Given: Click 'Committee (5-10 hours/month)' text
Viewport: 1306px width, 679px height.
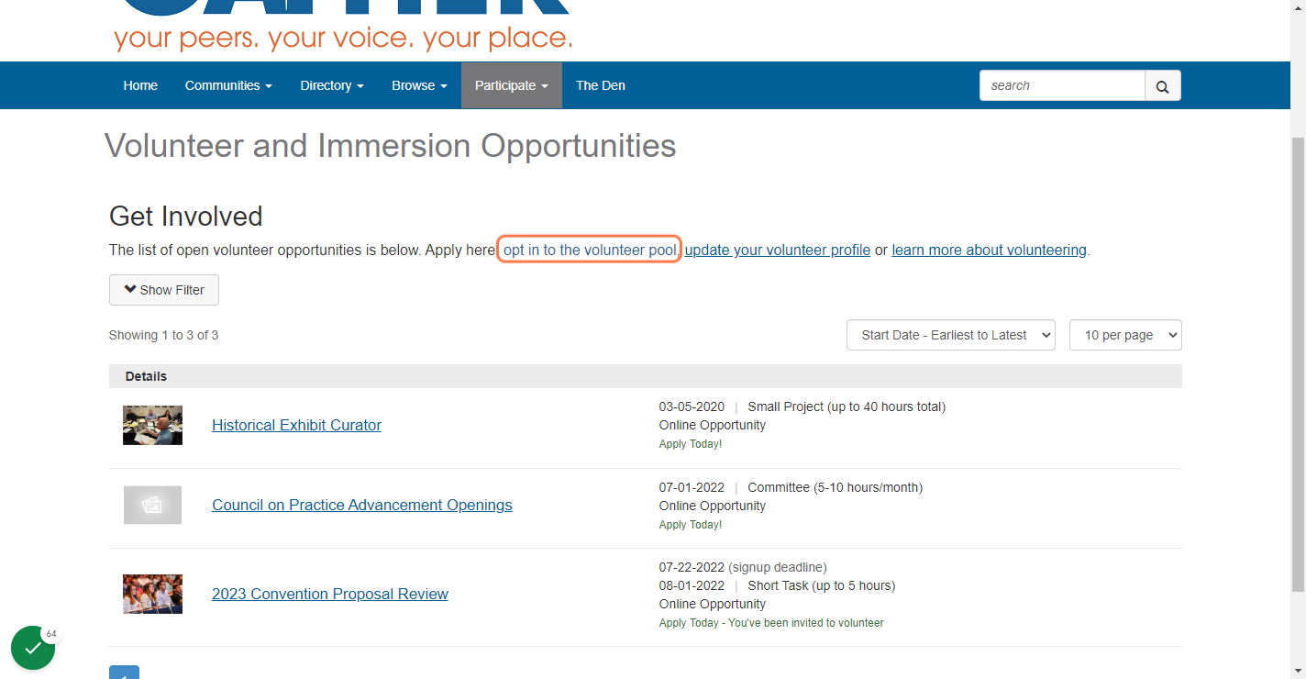Looking at the screenshot, I should tap(836, 487).
